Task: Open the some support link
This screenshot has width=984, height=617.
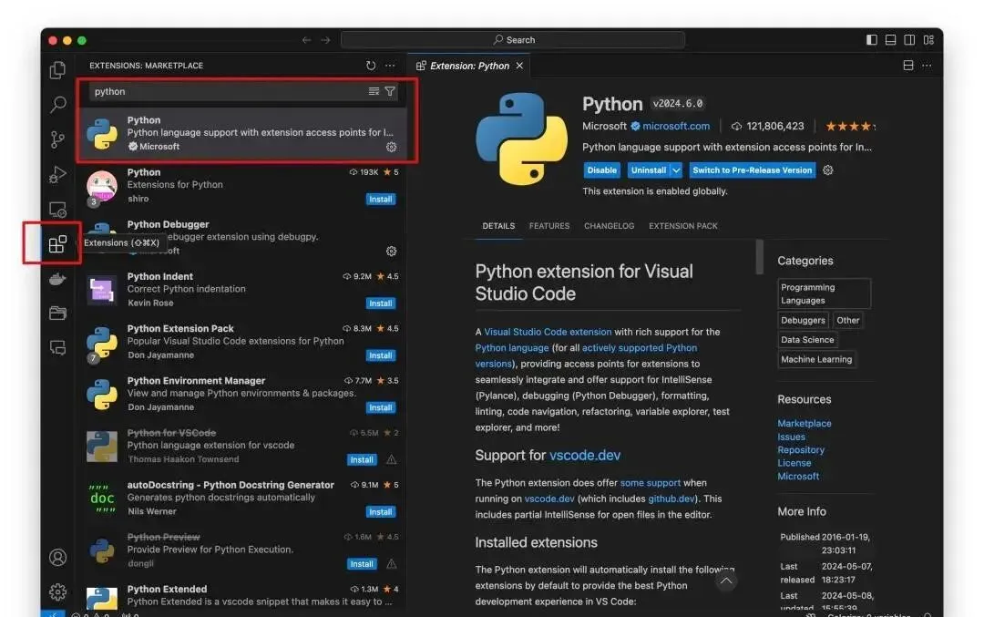Action: (x=651, y=483)
